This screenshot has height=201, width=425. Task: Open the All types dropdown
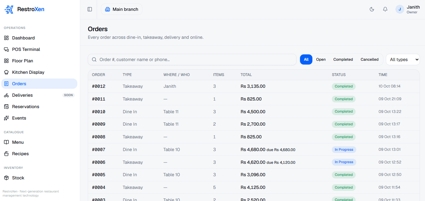tap(403, 59)
